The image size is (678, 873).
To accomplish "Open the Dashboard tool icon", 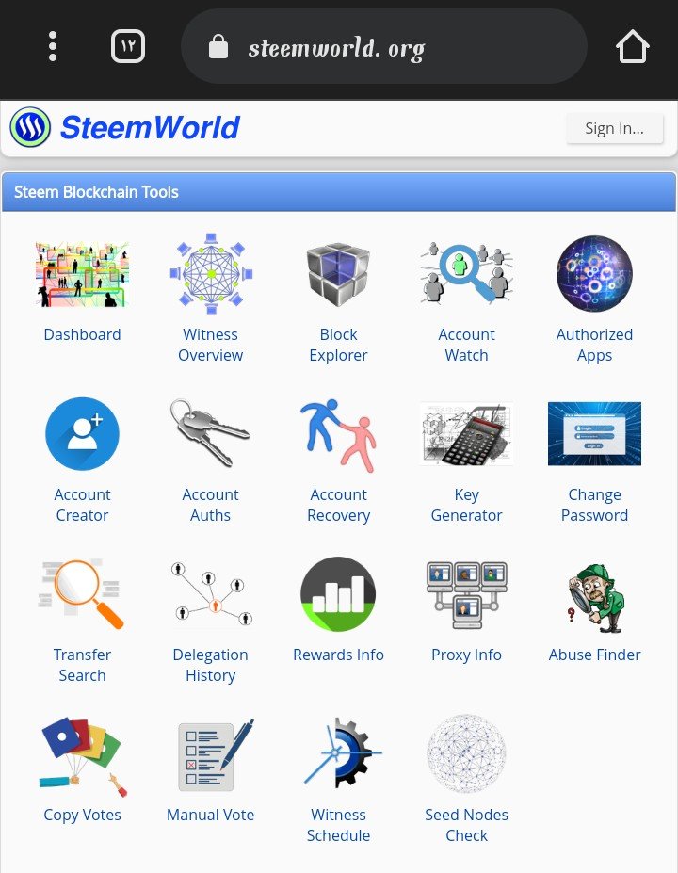I will pyautogui.click(x=82, y=274).
